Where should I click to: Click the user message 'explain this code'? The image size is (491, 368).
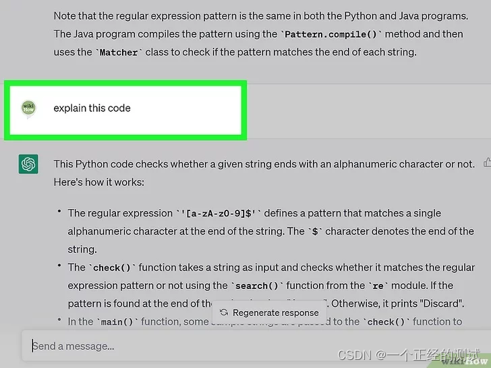[x=92, y=109]
